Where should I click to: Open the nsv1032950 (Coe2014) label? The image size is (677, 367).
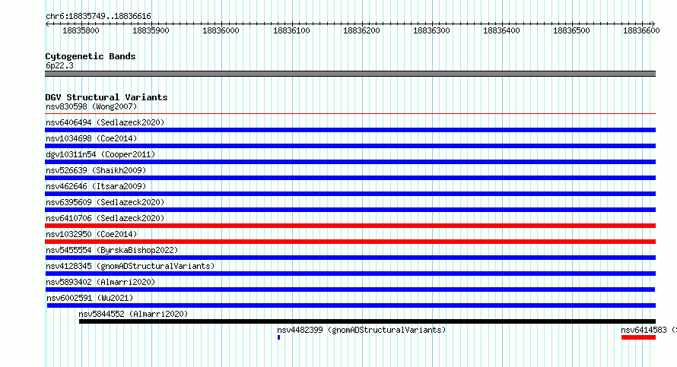[x=91, y=234]
